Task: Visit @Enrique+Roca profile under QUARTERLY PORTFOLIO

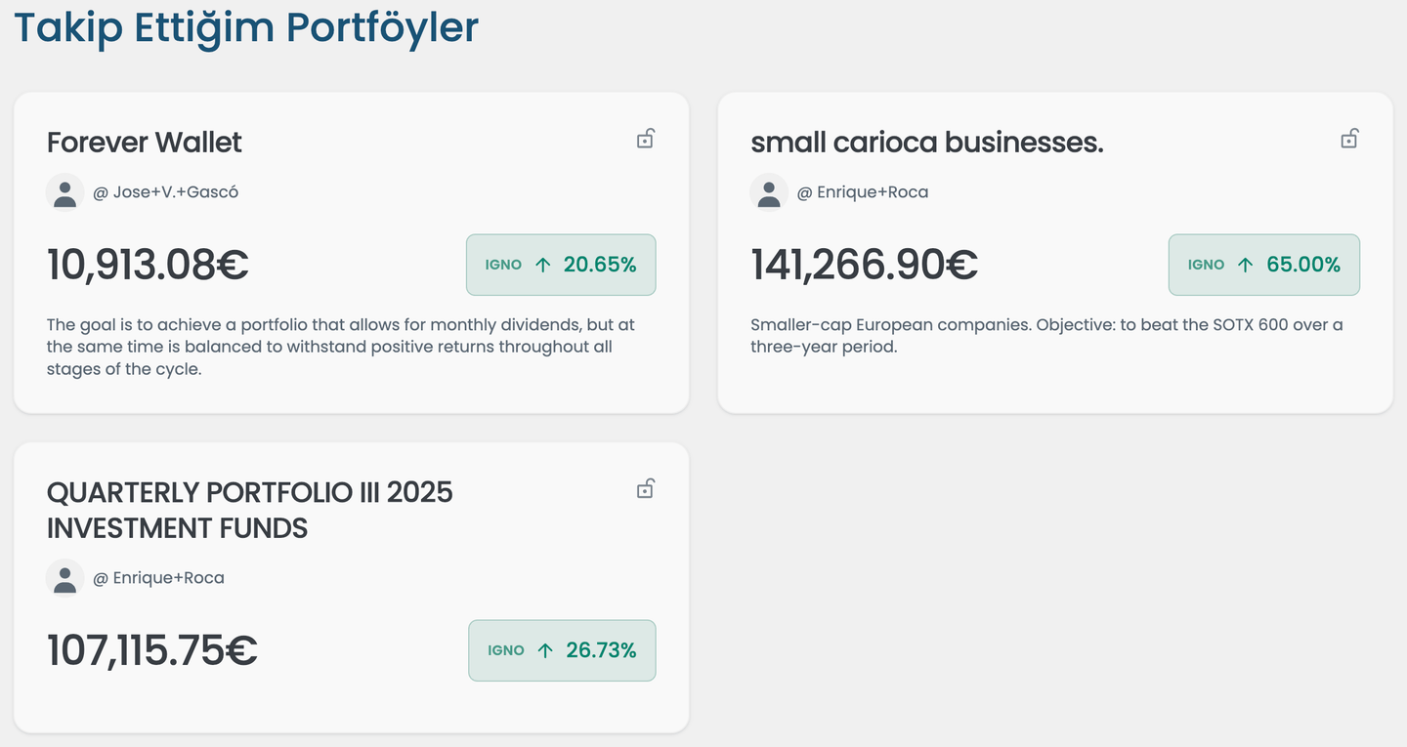Action: click(159, 578)
